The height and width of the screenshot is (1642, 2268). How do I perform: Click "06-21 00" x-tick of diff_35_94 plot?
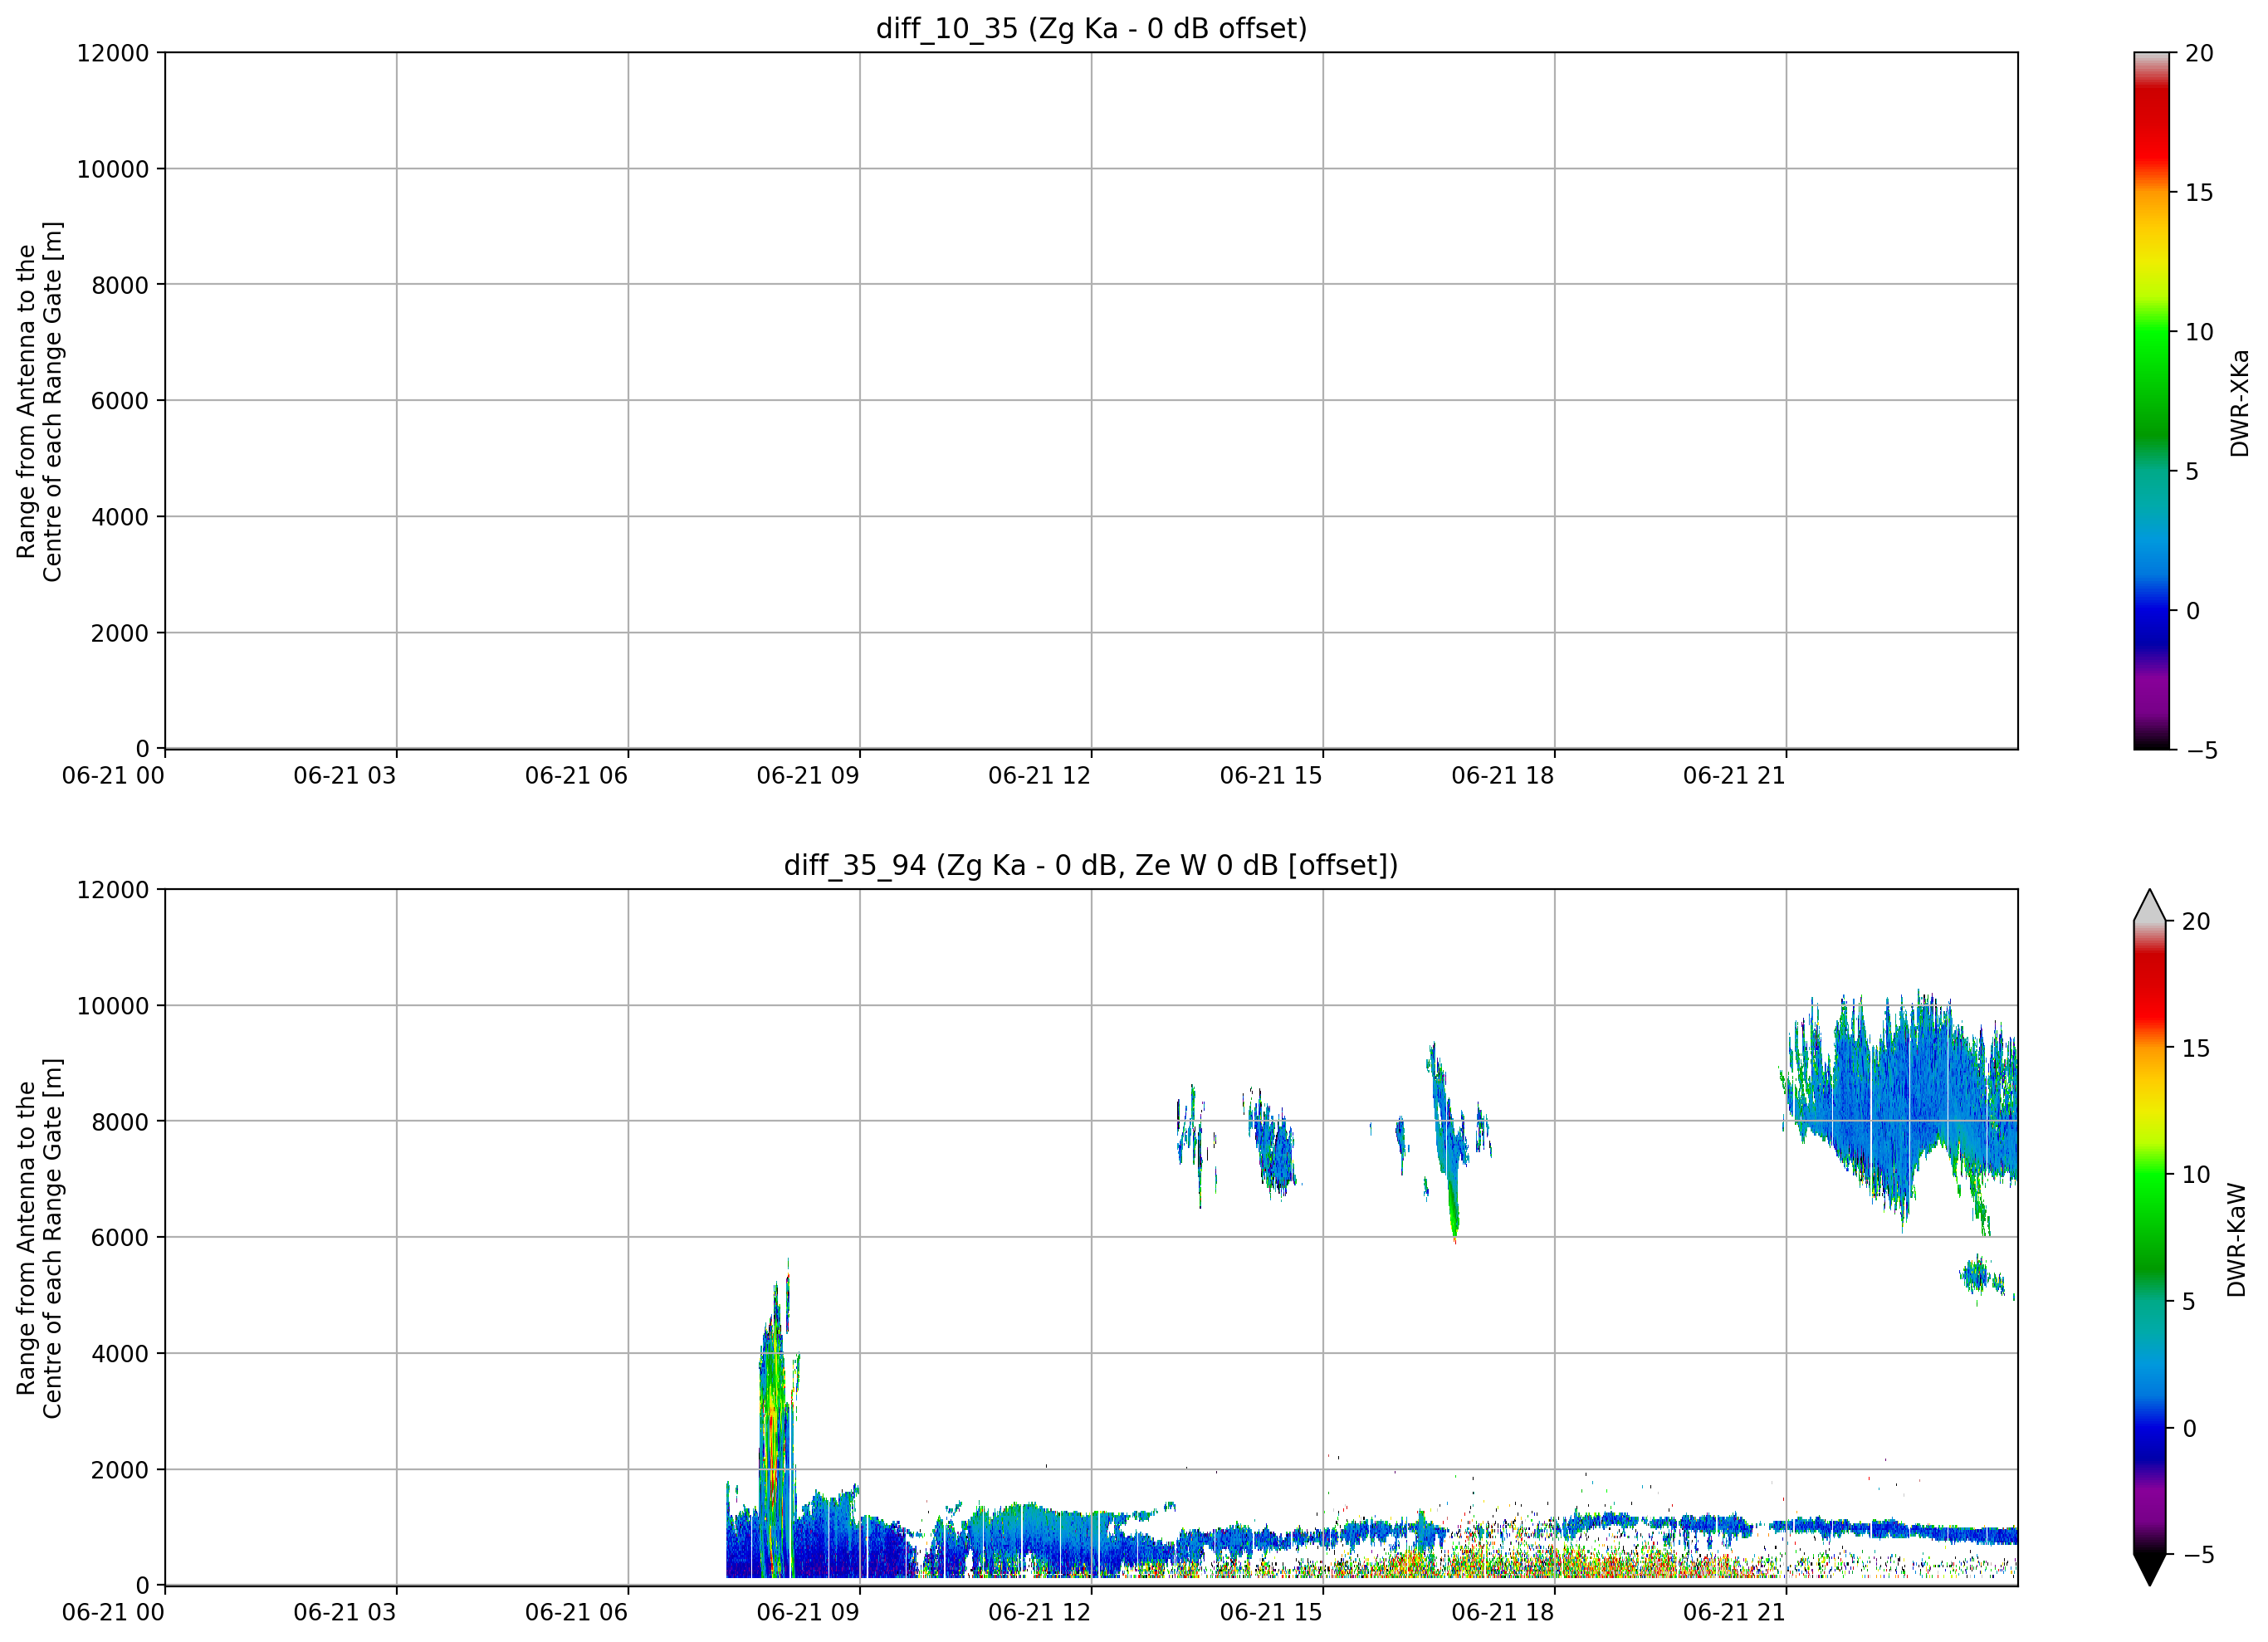(x=113, y=1612)
